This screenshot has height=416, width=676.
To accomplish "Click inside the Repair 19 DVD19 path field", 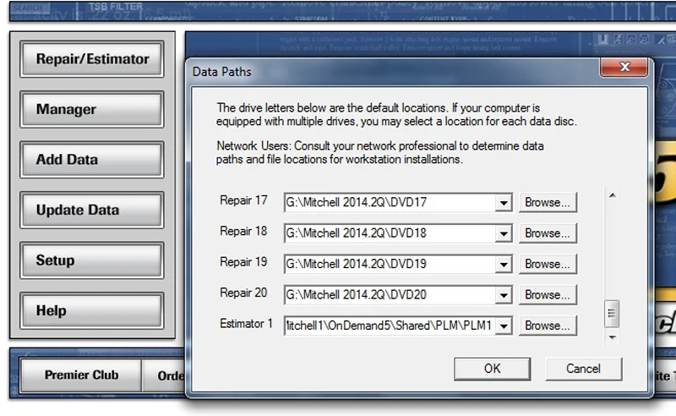I will point(390,264).
